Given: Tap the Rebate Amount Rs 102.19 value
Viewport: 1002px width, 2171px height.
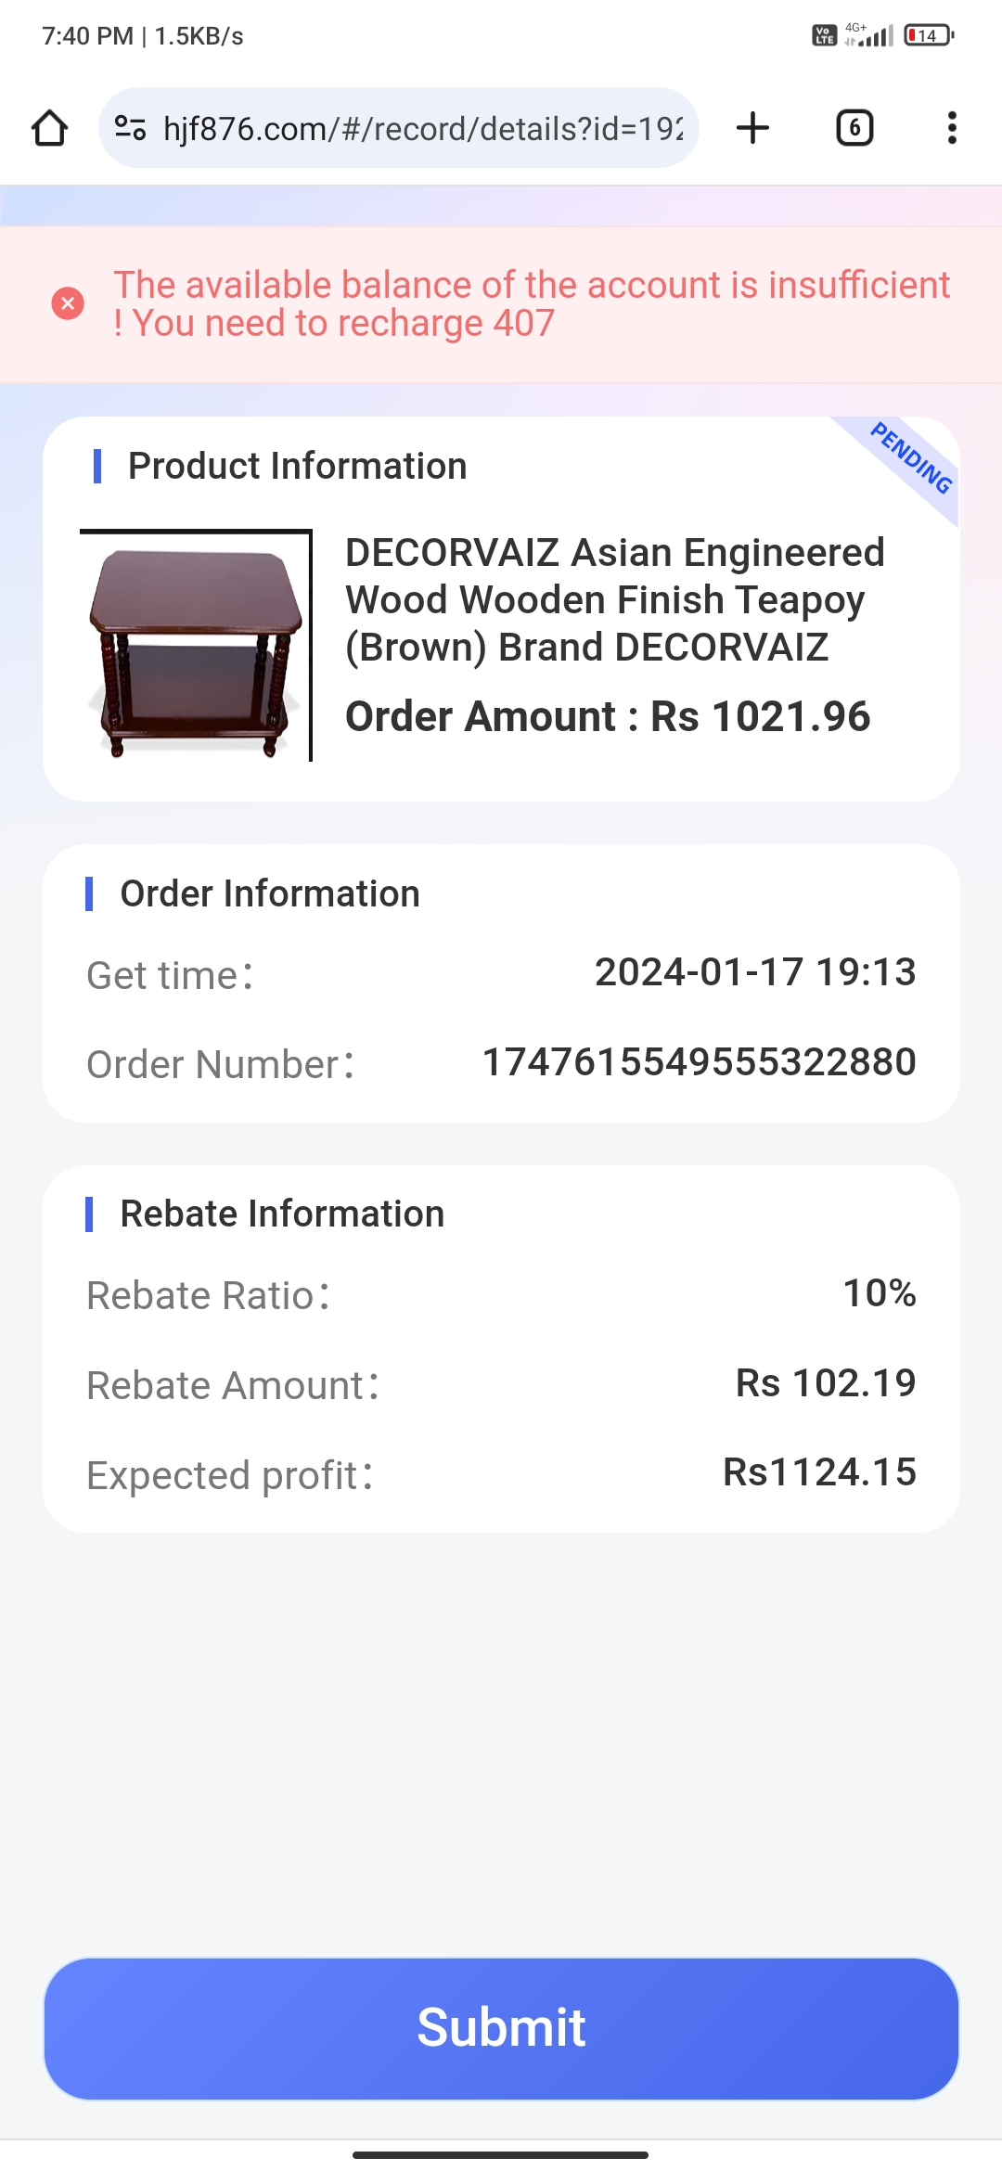Looking at the screenshot, I should (x=825, y=1383).
